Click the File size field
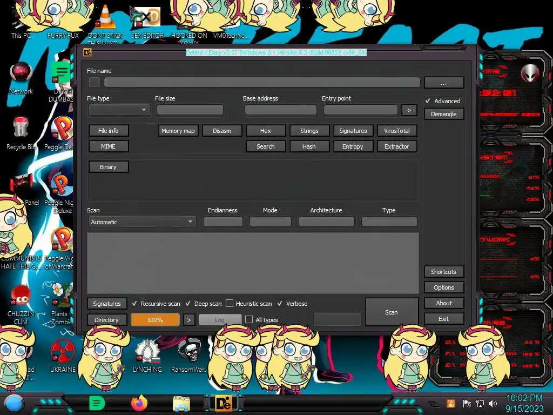Image resolution: width=553 pixels, height=415 pixels. (x=190, y=110)
